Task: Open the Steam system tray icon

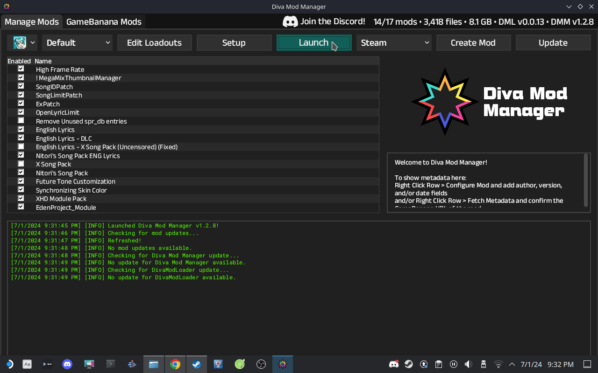Action: pyautogui.click(x=409, y=364)
